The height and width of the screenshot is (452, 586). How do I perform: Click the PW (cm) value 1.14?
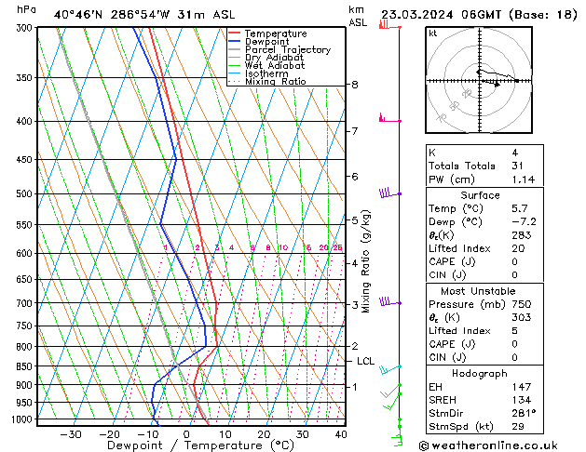[524, 179]
